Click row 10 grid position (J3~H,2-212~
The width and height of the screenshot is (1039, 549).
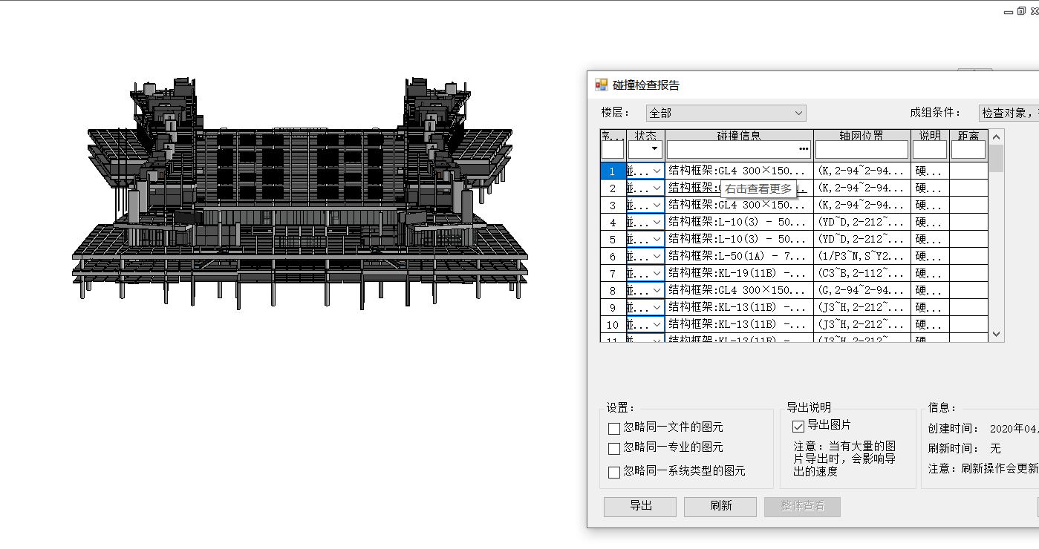pyautogui.click(x=862, y=324)
